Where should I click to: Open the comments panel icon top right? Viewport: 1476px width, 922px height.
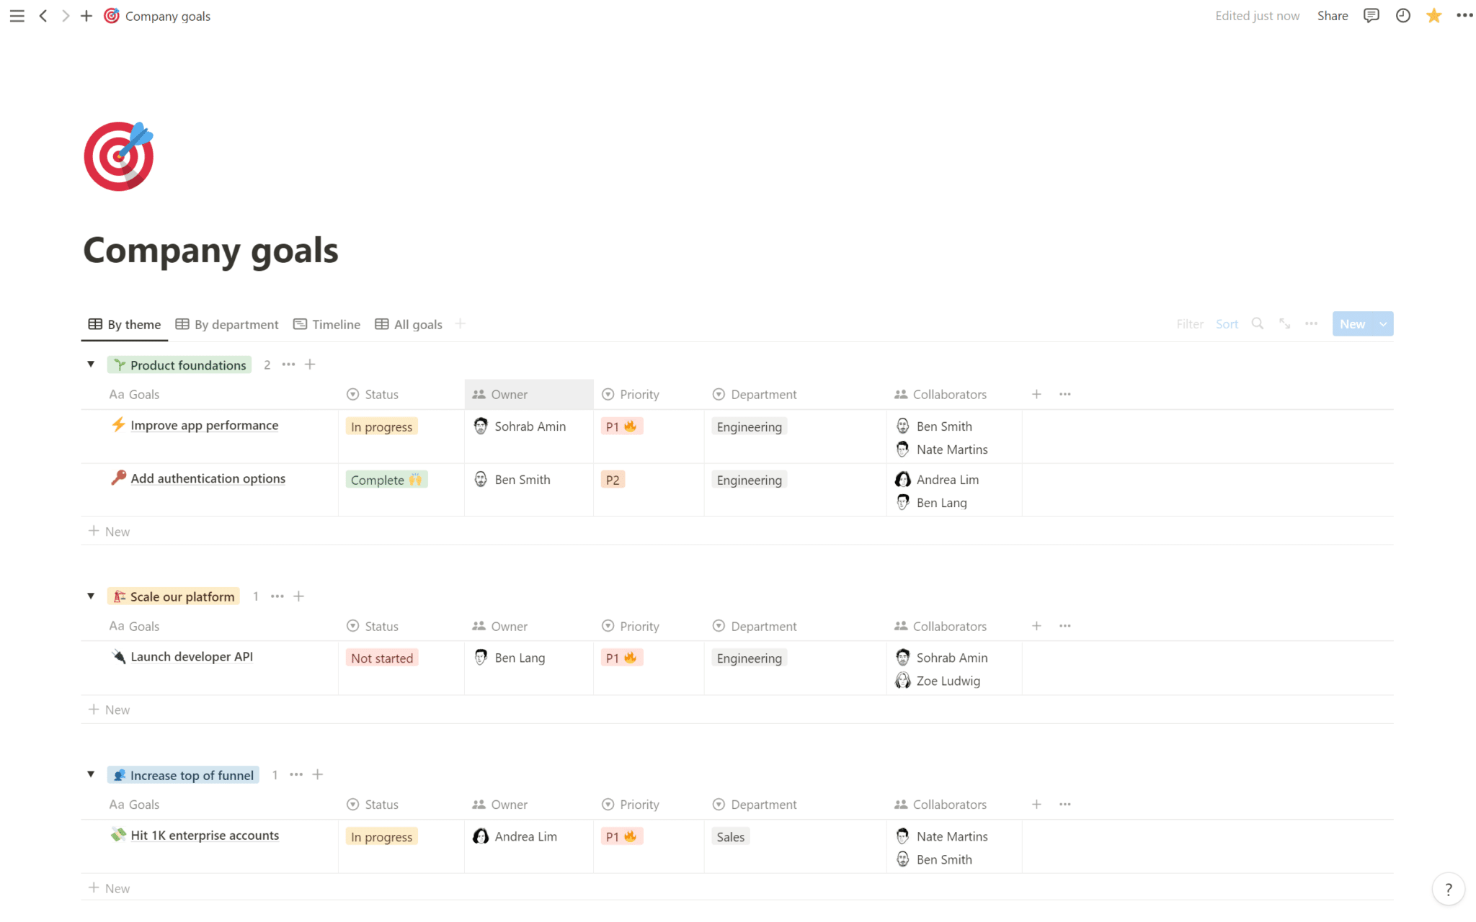click(1371, 15)
